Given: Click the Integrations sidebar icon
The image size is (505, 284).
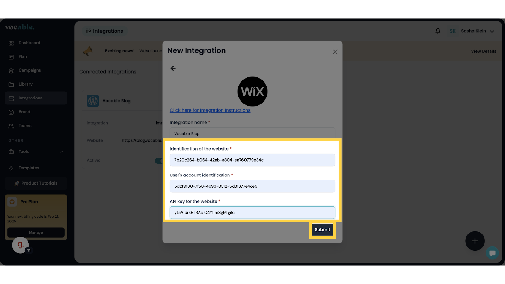Looking at the screenshot, I should (x=11, y=98).
